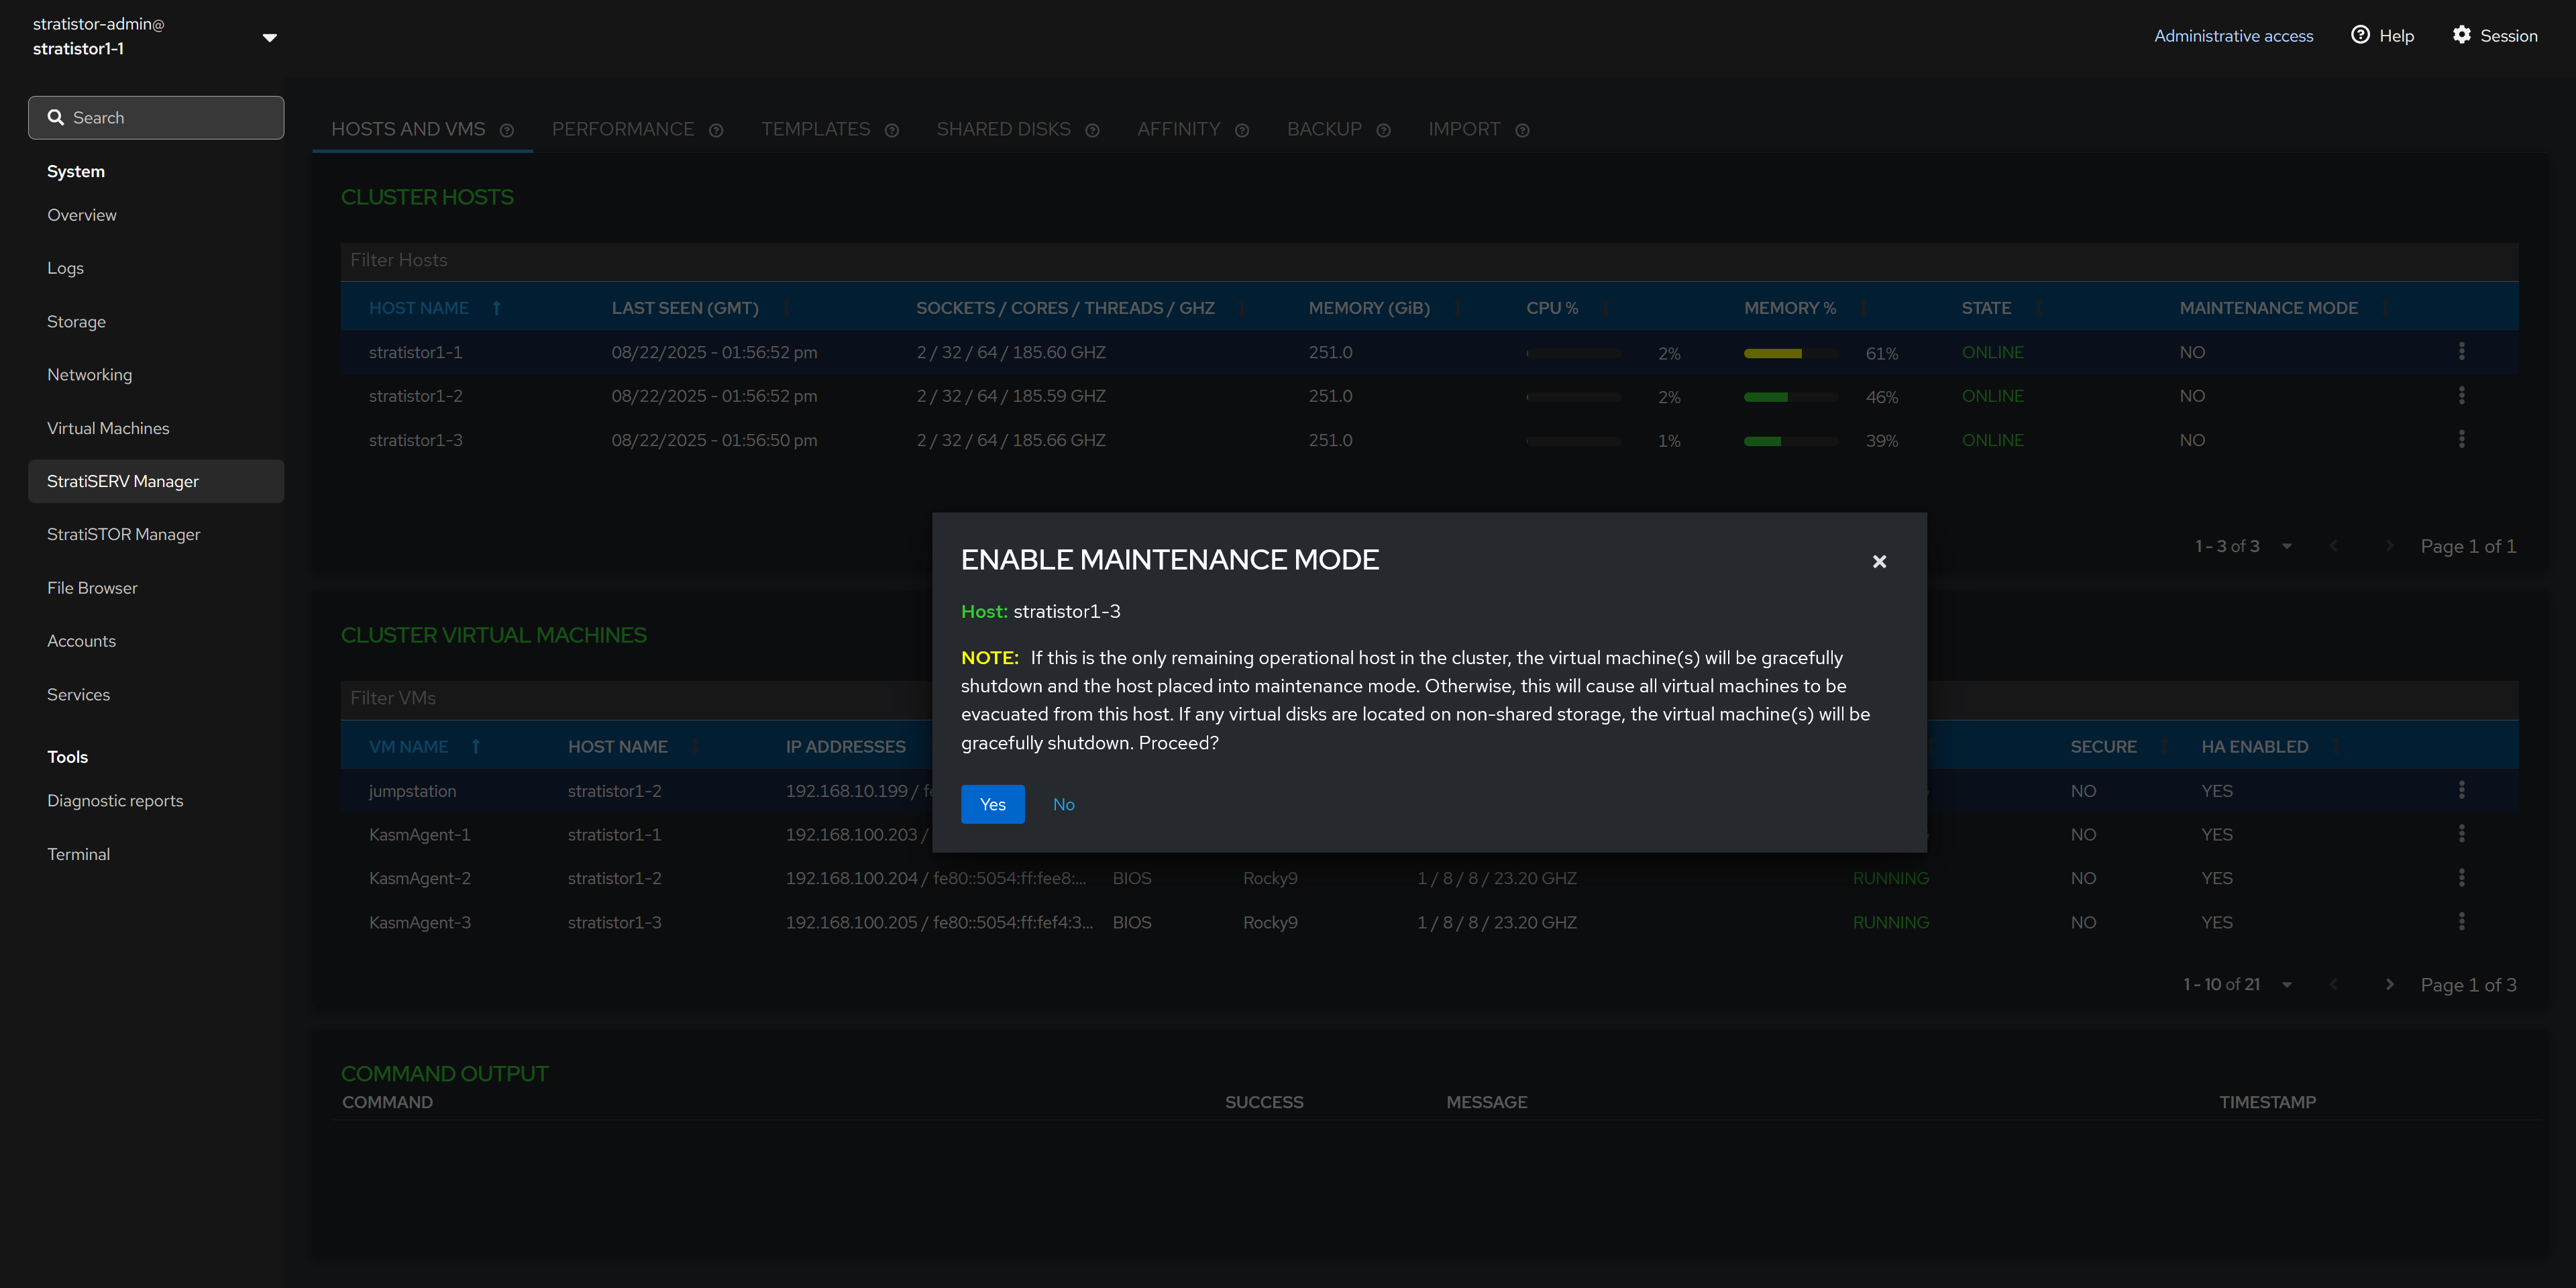Click help icon beside Shared Disks tab
Viewport: 2576px width, 1288px height.
(x=1092, y=130)
